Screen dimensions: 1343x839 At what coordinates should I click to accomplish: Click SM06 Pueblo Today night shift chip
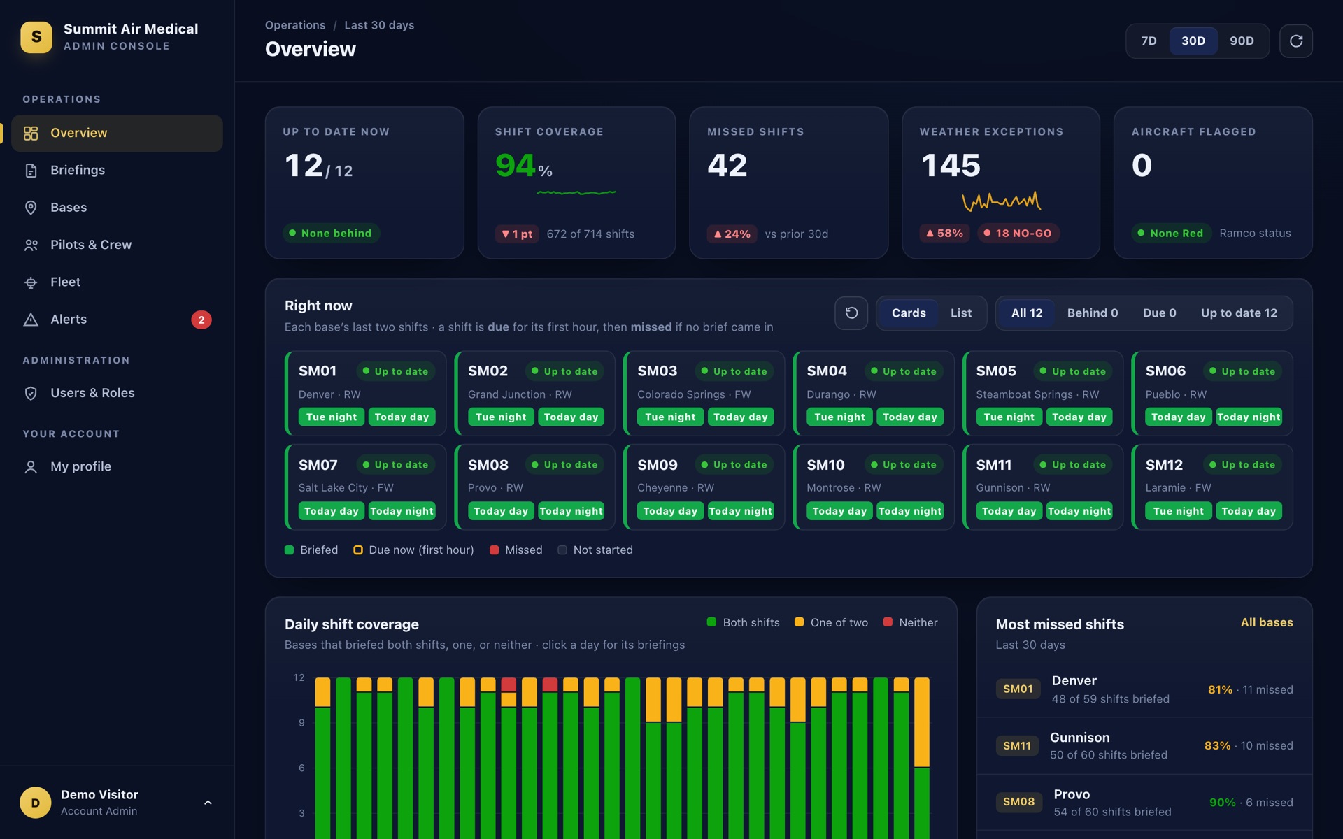(1249, 417)
